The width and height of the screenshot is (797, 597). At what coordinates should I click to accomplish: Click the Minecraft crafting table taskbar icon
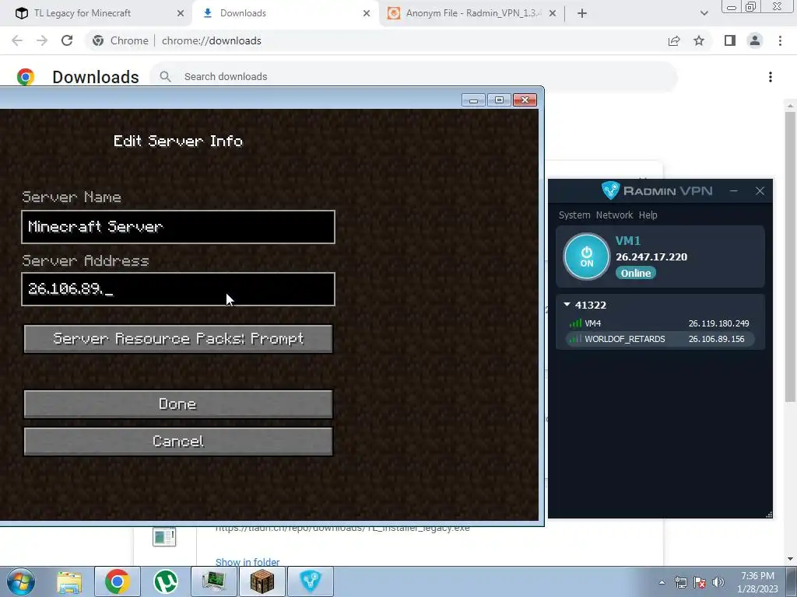click(x=262, y=581)
